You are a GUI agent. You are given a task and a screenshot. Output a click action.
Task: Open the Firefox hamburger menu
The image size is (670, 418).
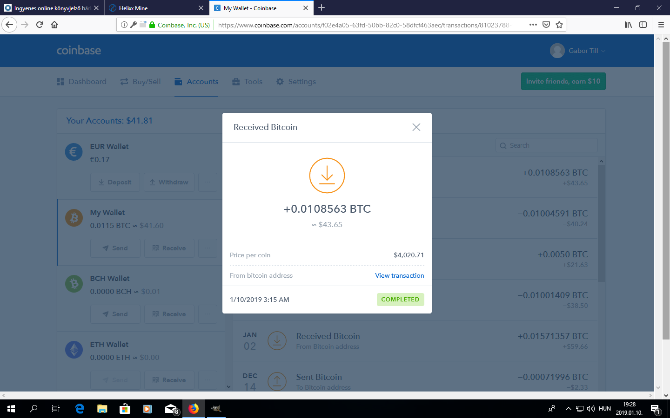[x=661, y=25]
